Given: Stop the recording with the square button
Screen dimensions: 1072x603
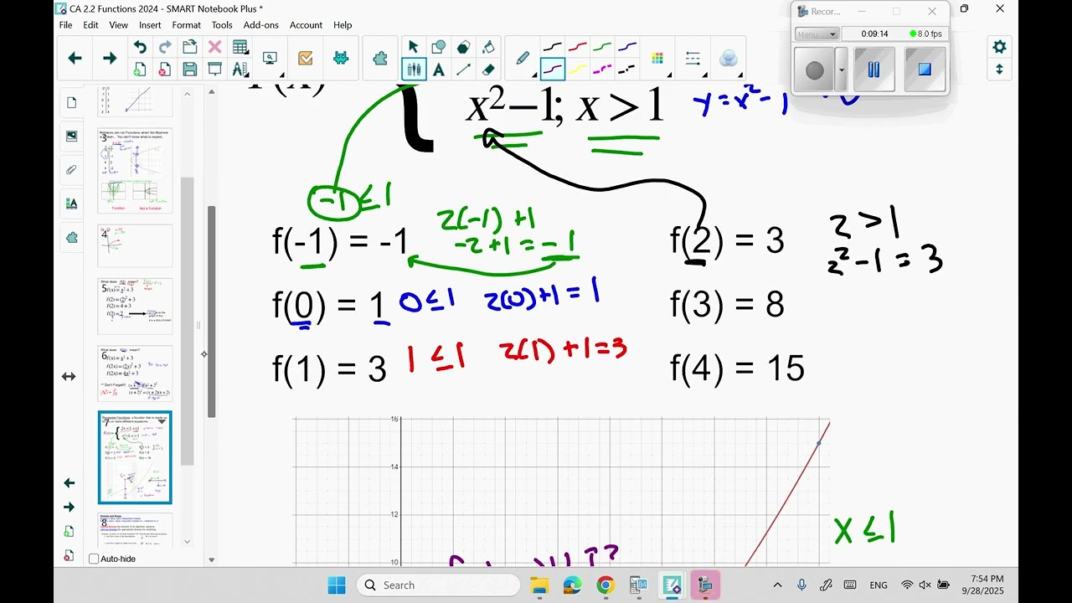Looking at the screenshot, I should coord(925,70).
